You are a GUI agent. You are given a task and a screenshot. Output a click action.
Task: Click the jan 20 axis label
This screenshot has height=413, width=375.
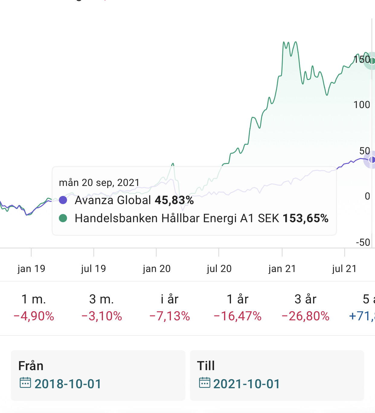point(157,268)
